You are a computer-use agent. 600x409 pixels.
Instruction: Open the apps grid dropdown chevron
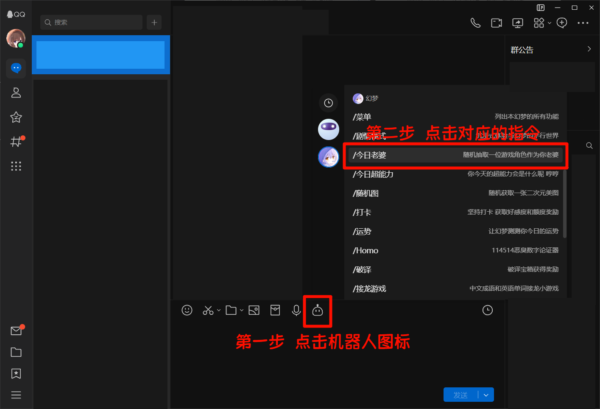pos(550,23)
